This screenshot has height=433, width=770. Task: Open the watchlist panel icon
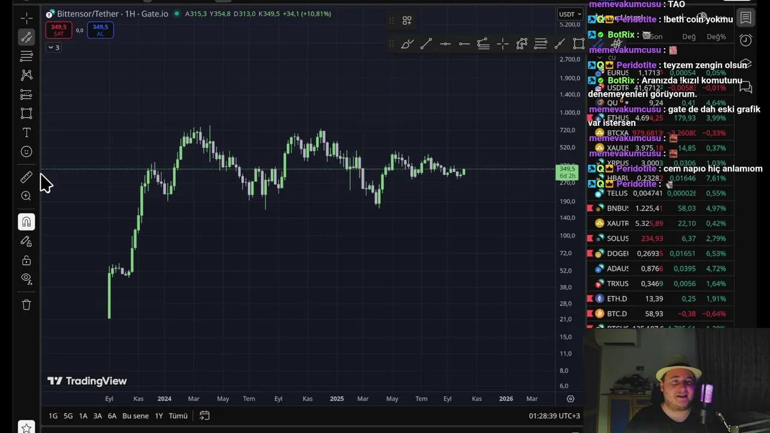pyautogui.click(x=746, y=18)
